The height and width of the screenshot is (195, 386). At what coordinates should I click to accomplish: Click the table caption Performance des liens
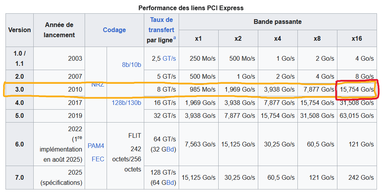point(191,8)
